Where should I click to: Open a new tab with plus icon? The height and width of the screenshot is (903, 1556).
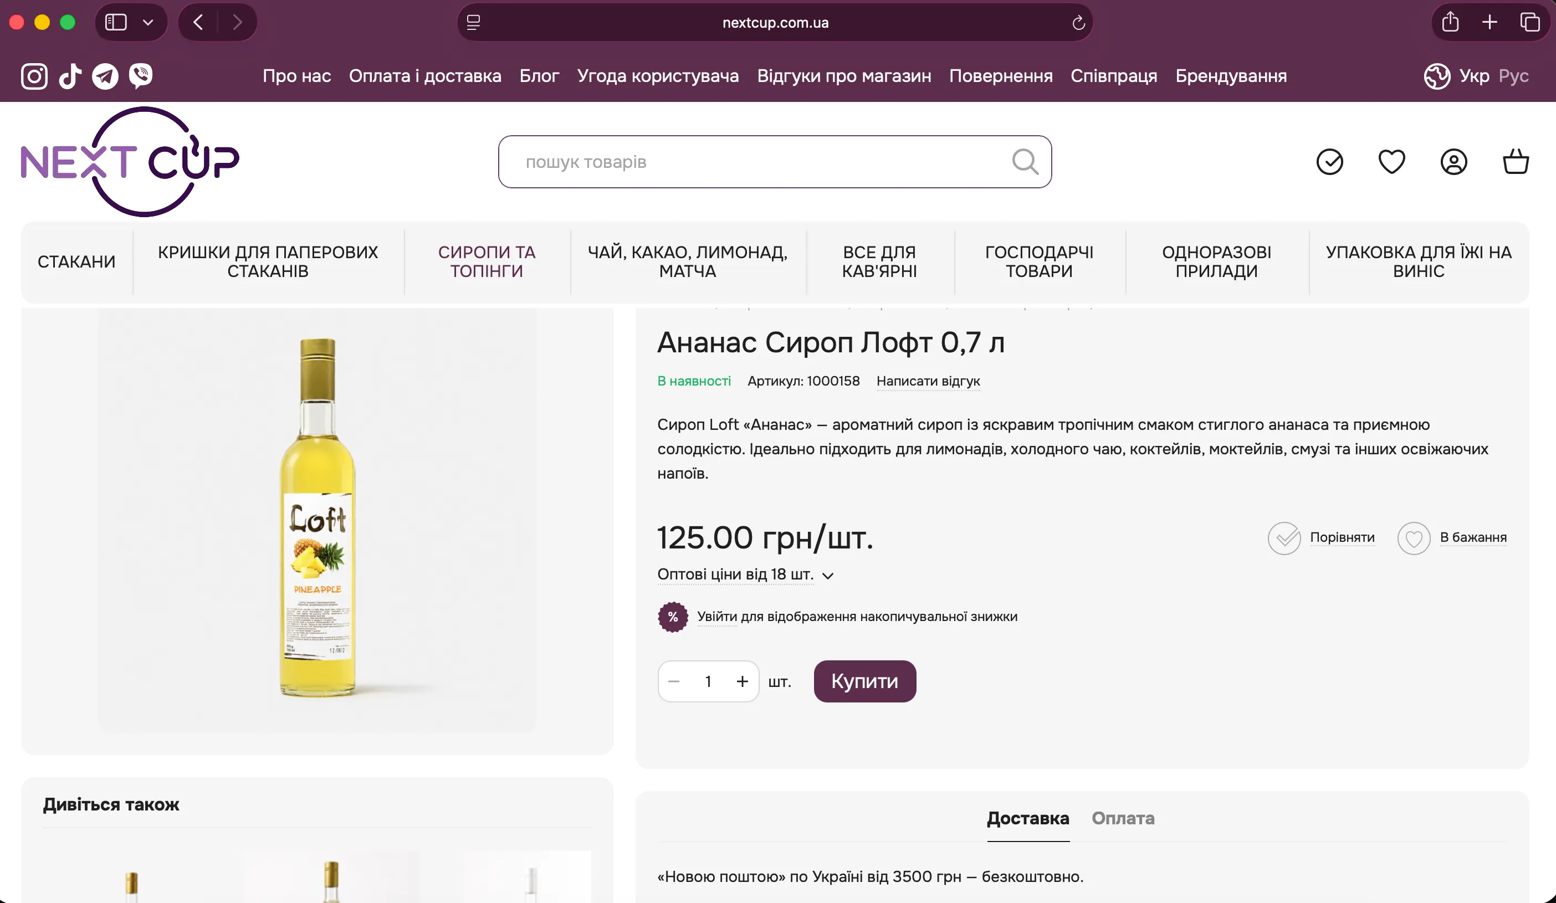tap(1490, 22)
